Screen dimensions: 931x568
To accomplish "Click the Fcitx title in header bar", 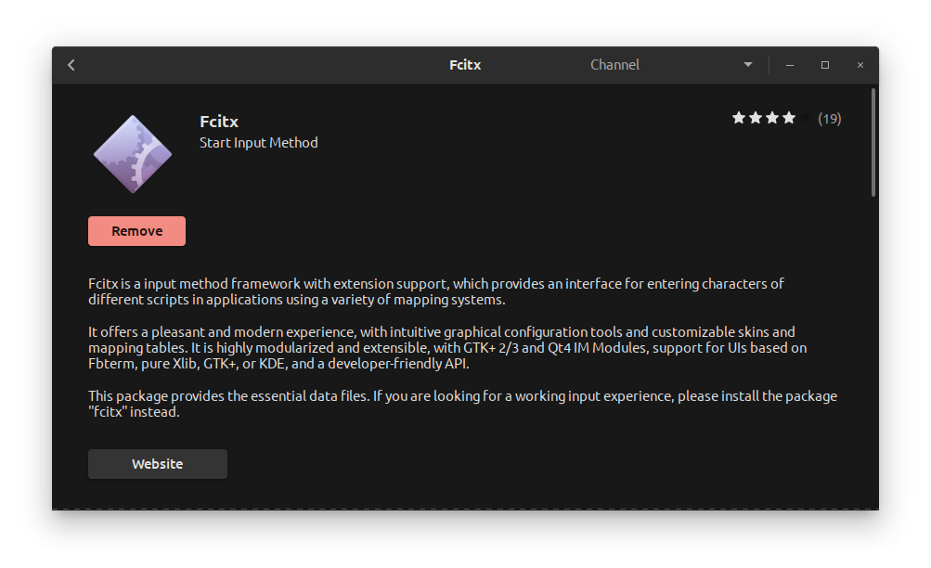I will [465, 65].
